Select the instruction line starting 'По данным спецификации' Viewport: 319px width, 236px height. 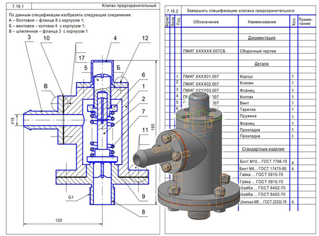(x=70, y=15)
